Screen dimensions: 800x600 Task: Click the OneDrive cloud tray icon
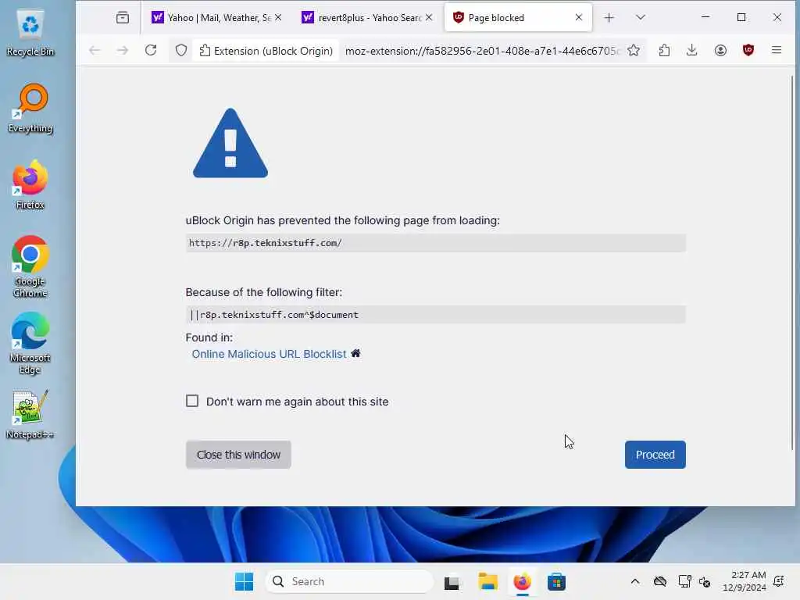[660, 581]
